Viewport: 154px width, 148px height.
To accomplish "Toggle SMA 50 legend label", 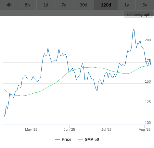I will (x=92, y=140).
